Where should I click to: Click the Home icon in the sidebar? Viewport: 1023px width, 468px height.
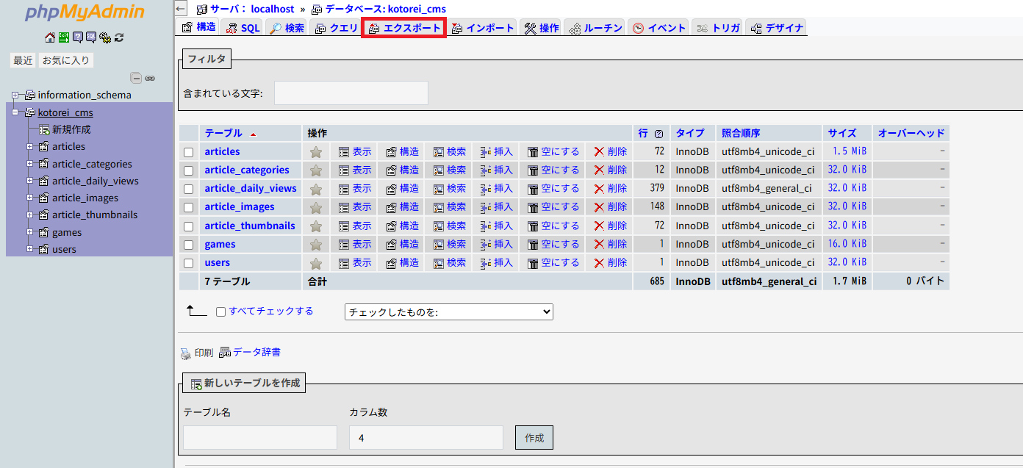pyautogui.click(x=49, y=37)
